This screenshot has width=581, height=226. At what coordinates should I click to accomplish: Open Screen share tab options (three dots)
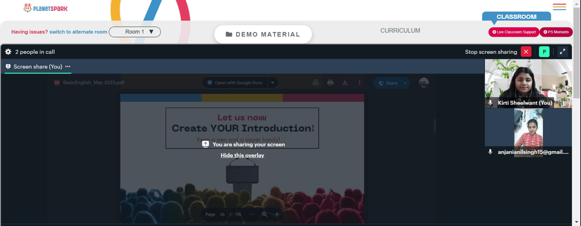(x=67, y=67)
